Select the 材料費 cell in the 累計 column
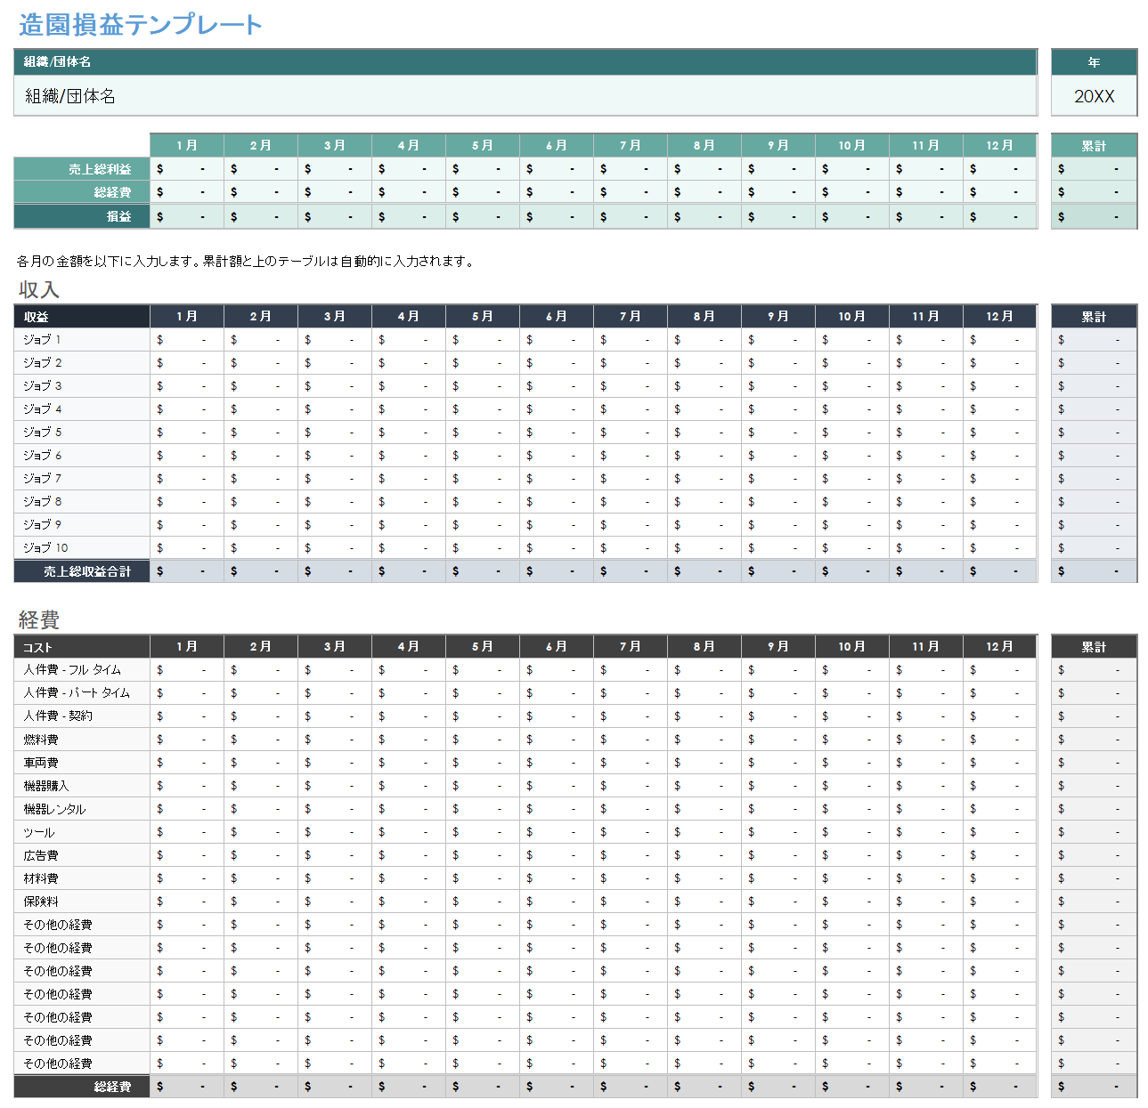 tap(1094, 878)
